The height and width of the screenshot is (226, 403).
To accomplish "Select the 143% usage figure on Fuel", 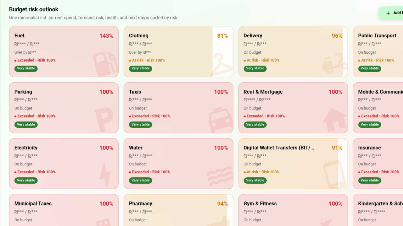I will pos(106,36).
